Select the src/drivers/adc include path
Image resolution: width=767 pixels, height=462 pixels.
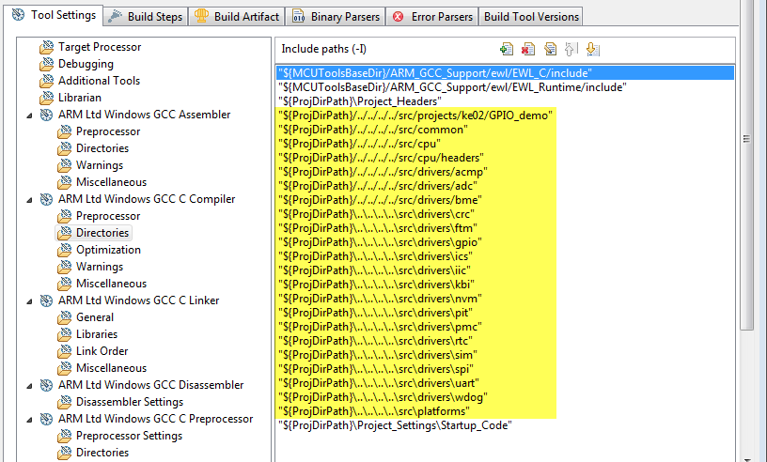378,186
